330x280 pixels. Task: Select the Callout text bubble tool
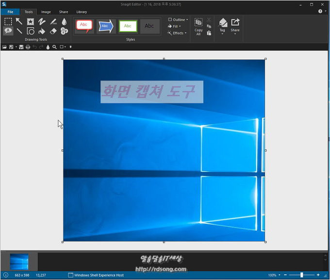(x=8, y=31)
